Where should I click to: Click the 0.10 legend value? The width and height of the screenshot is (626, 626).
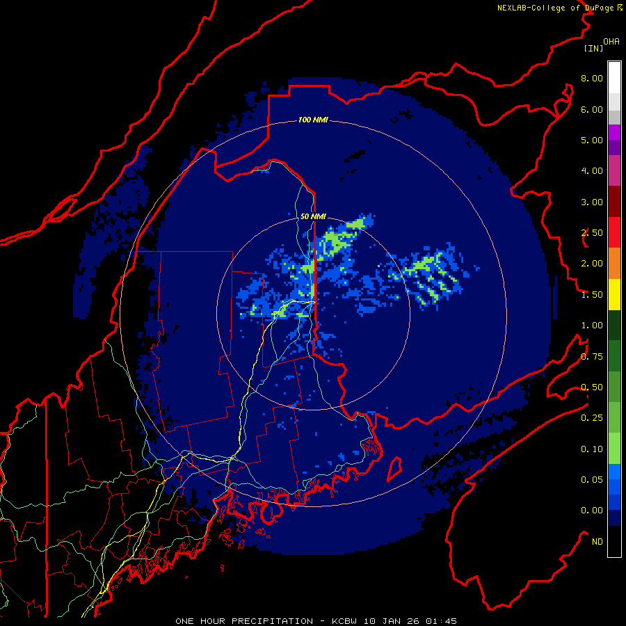pyautogui.click(x=592, y=449)
